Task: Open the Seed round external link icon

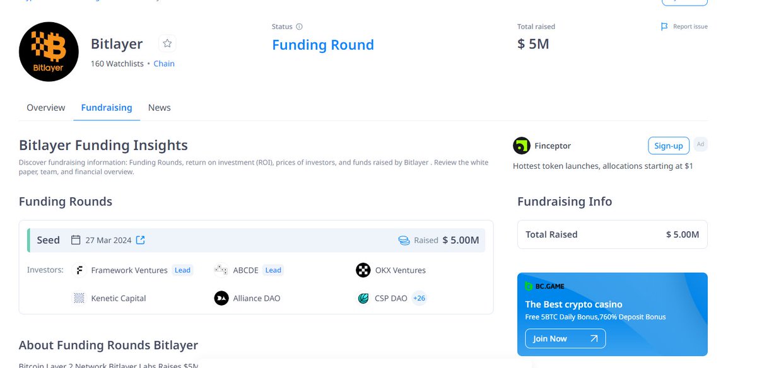Action: point(141,240)
